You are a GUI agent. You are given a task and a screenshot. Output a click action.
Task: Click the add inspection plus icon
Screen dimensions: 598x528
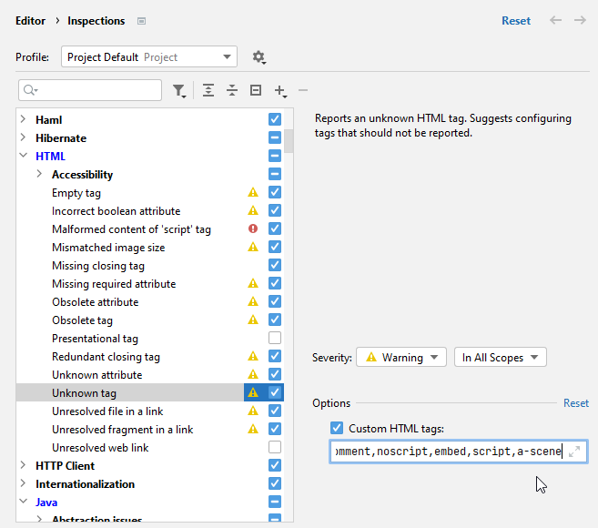pos(280,90)
